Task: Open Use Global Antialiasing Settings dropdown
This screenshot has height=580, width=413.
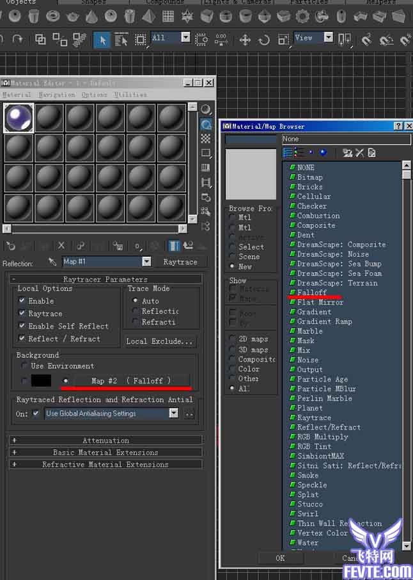Action: 174,413
